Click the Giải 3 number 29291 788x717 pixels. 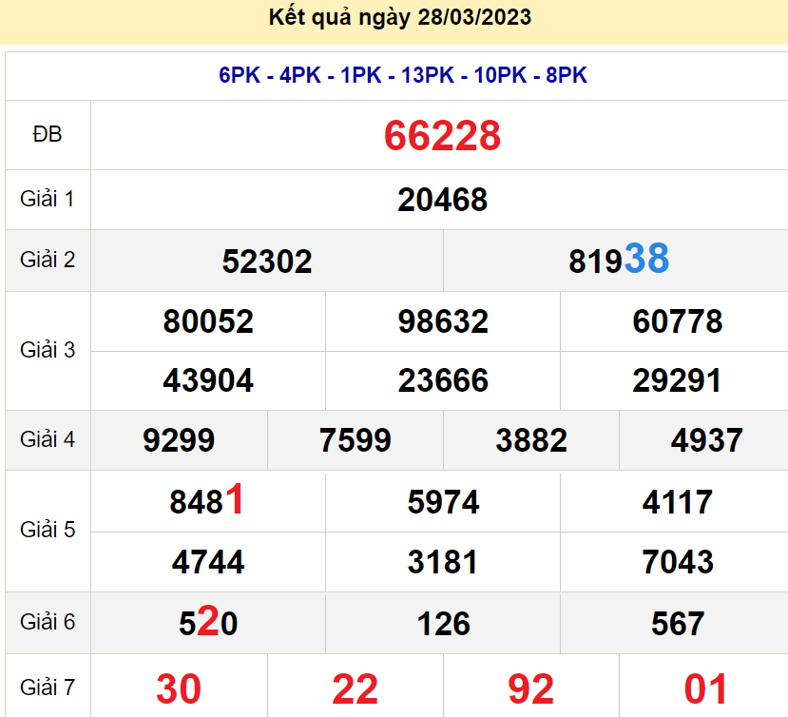(677, 381)
